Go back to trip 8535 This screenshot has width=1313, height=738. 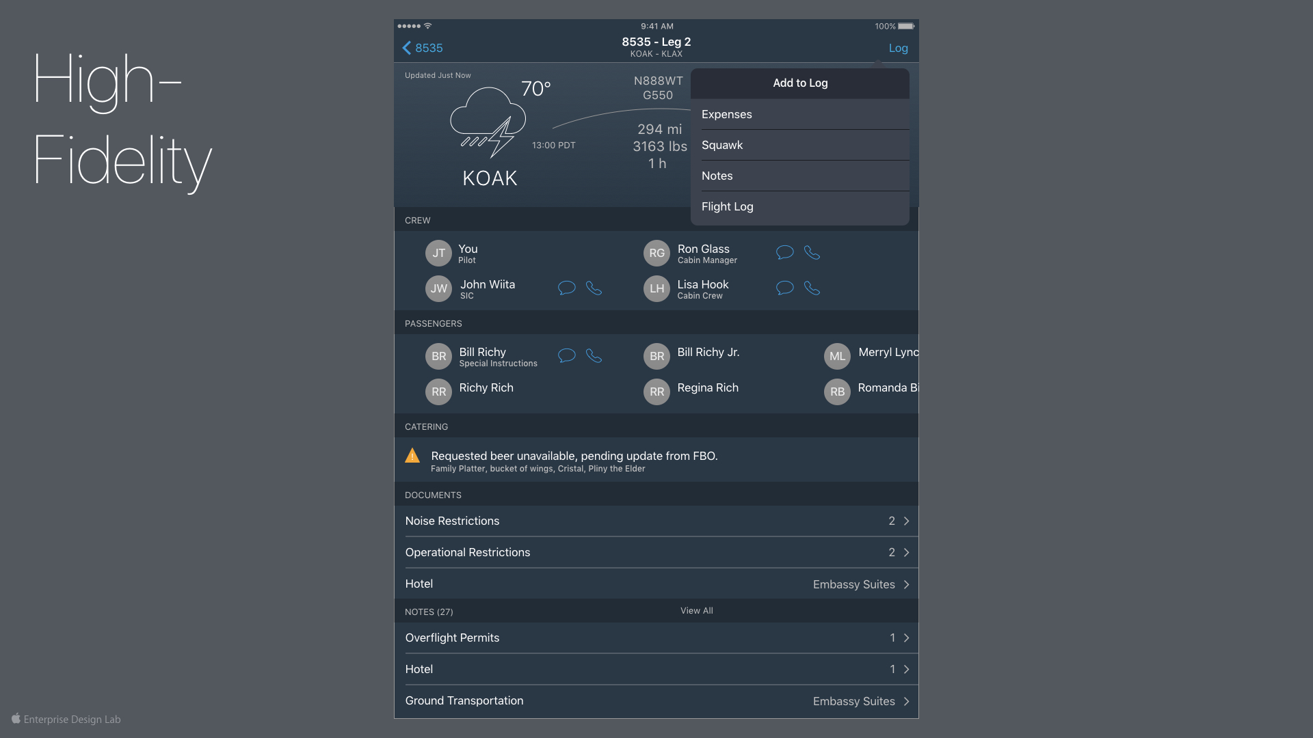click(422, 48)
